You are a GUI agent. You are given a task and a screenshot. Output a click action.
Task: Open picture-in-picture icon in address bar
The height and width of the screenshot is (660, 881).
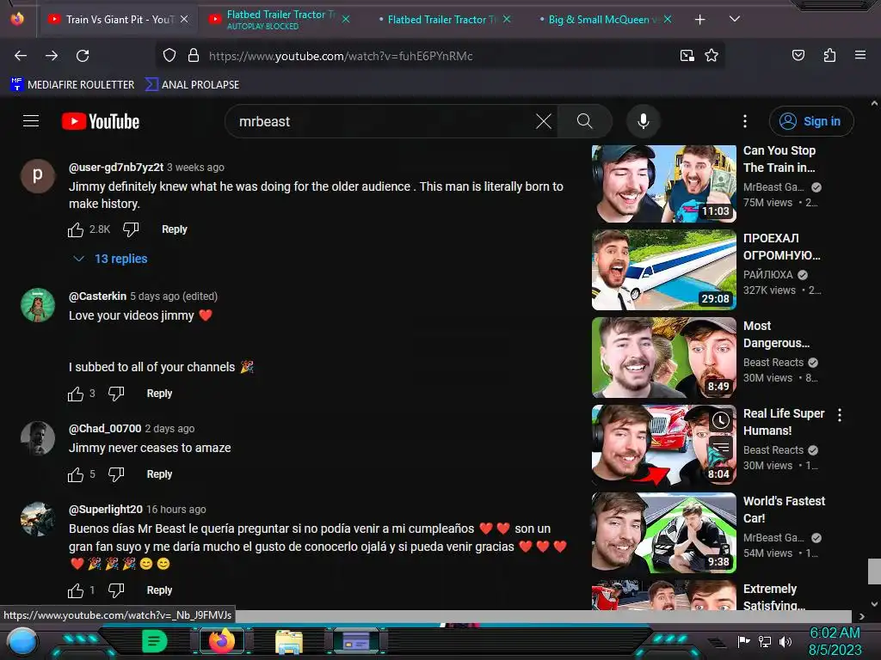tap(687, 56)
